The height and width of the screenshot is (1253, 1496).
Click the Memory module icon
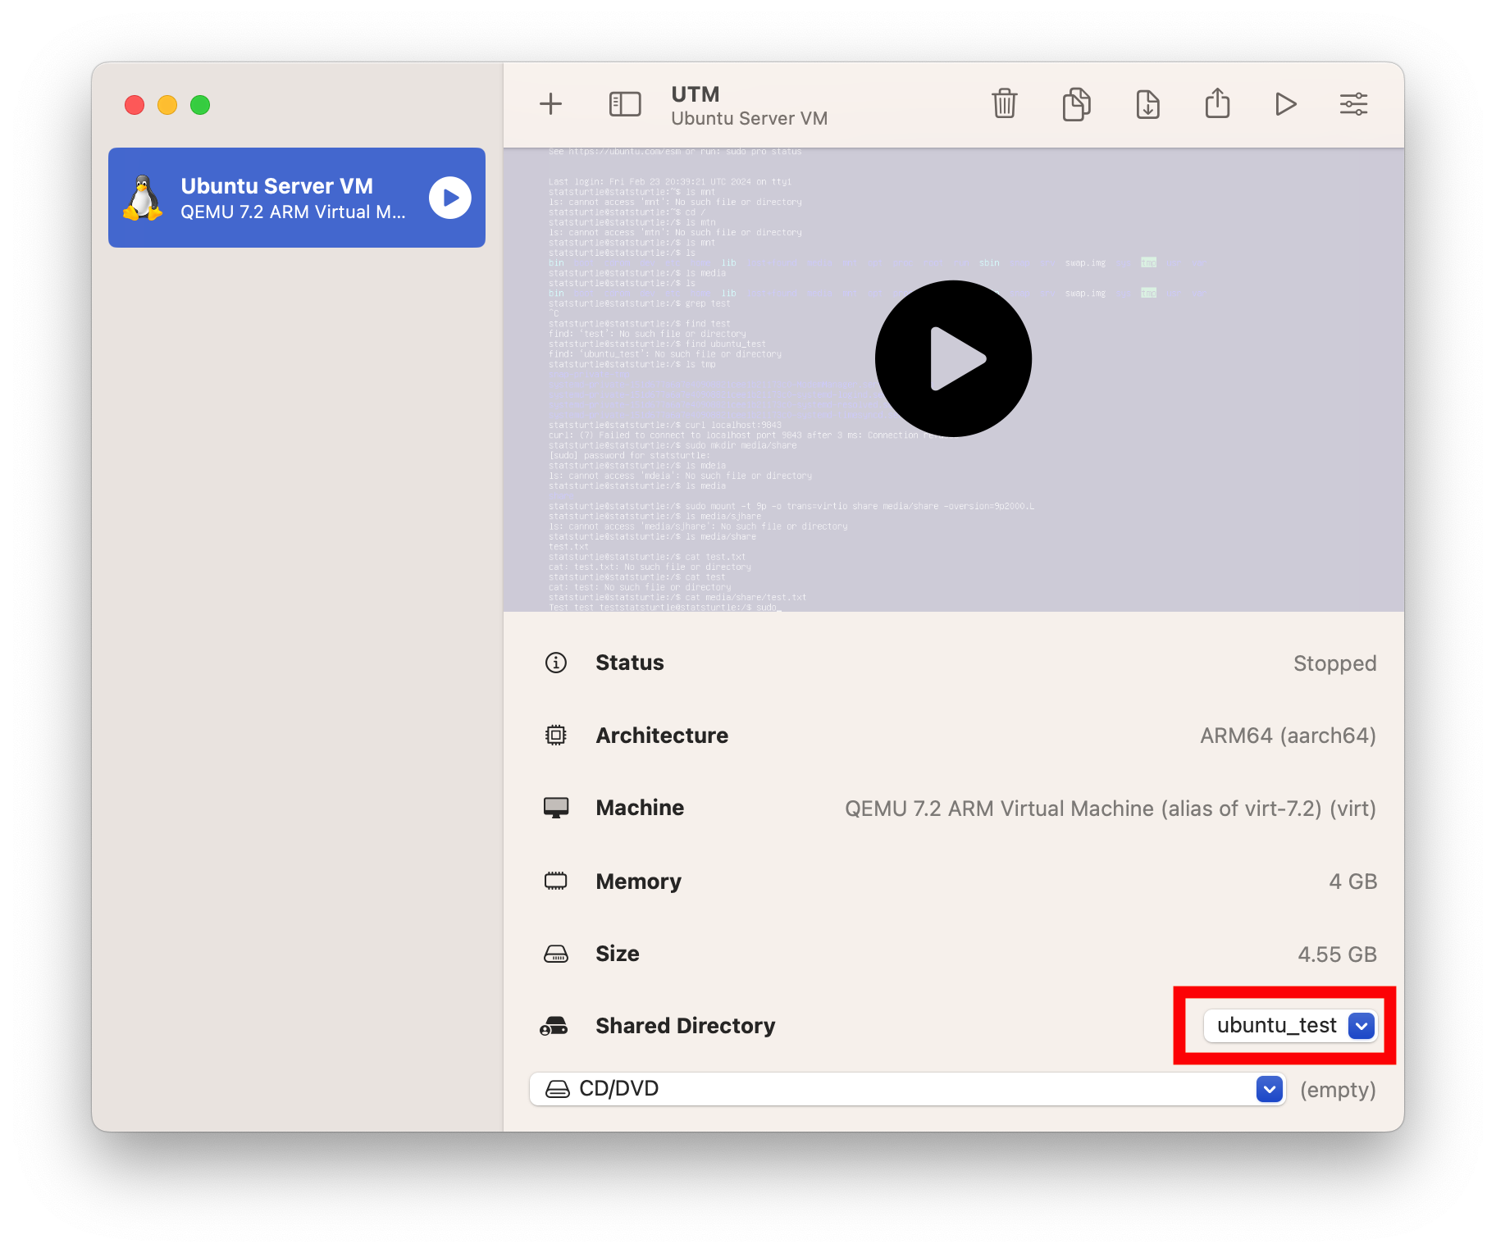556,881
